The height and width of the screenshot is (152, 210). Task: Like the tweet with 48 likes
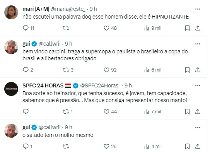click(x=110, y=28)
